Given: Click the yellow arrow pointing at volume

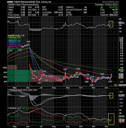Looking at the screenshot, I should click(116, 85).
